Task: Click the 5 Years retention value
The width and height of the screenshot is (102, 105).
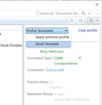Action: point(59,94)
